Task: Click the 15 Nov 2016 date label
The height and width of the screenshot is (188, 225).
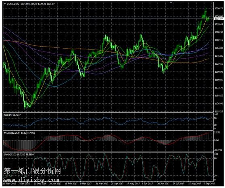Action: pyautogui.click(x=9, y=184)
